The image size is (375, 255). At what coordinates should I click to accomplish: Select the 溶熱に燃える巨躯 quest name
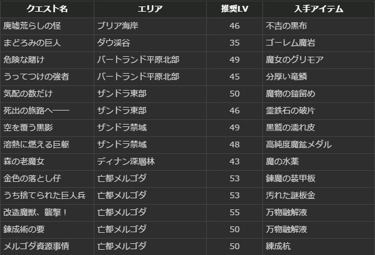click(36, 144)
